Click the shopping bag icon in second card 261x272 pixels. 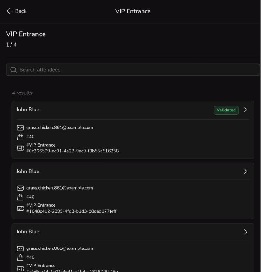[20, 197]
